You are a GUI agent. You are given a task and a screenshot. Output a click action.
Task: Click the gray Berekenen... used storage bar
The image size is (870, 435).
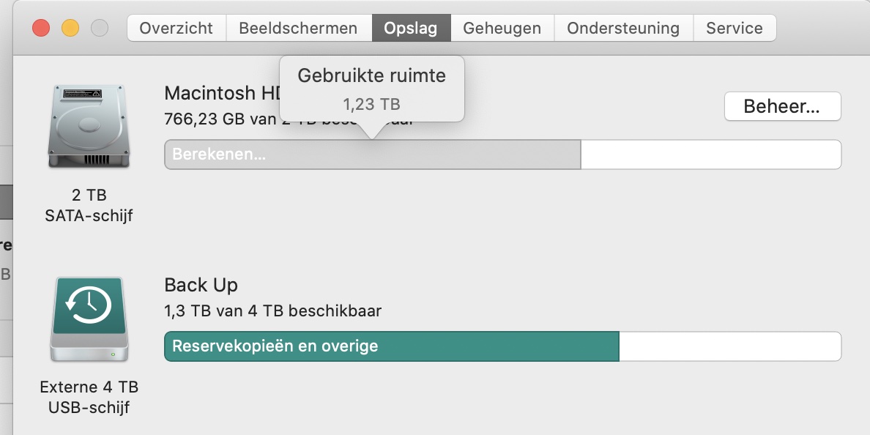pos(372,155)
